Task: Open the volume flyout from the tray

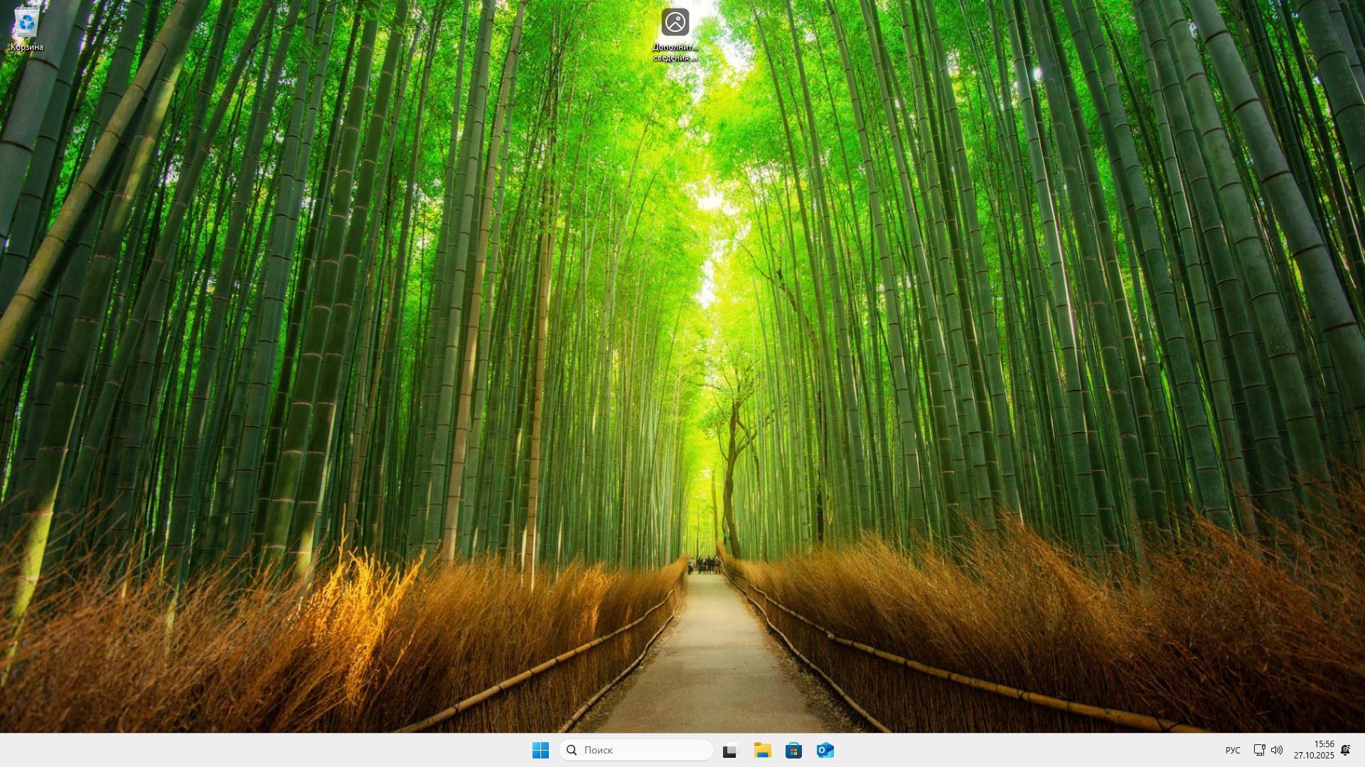Action: pos(1278,750)
